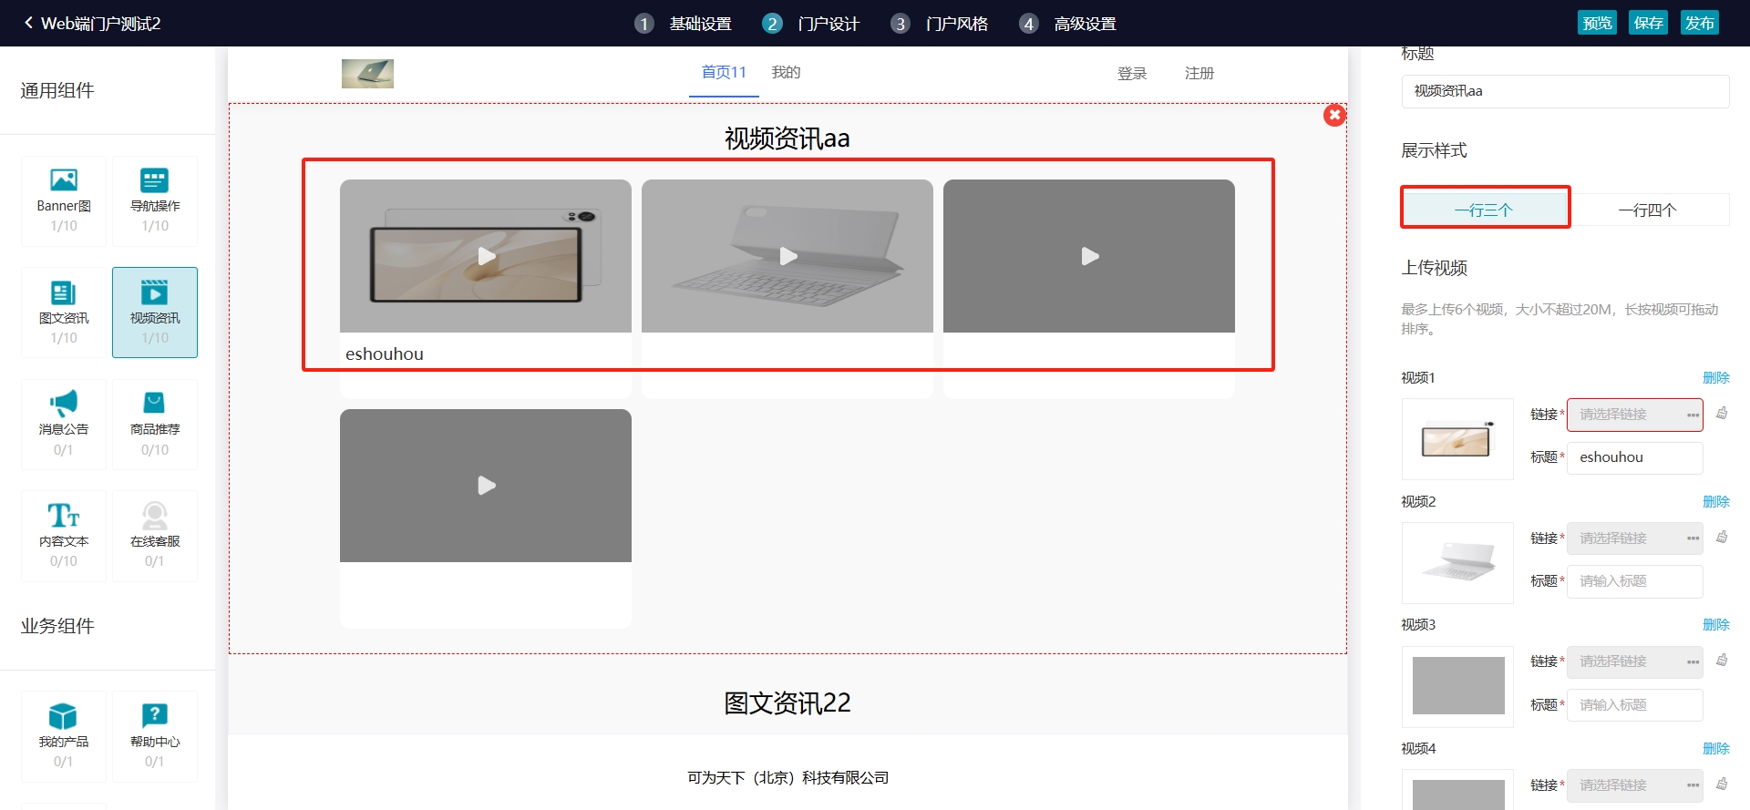Add the 商品推荐 component

[155, 425]
